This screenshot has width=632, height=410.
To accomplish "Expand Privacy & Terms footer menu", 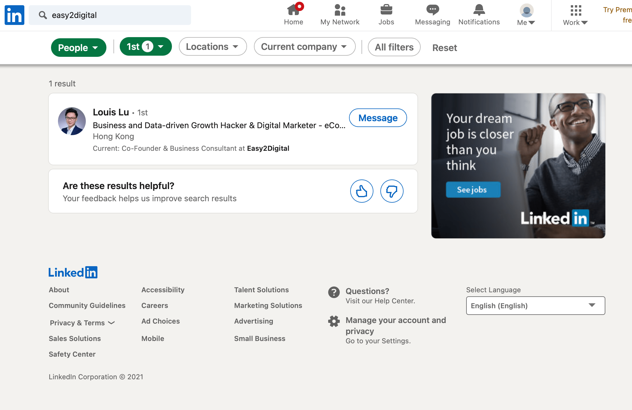I will [82, 323].
